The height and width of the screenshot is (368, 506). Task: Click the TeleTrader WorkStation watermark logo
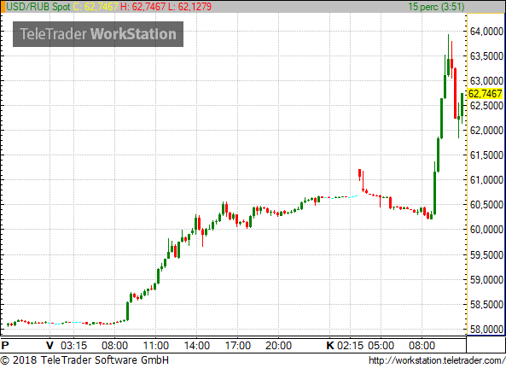98,34
